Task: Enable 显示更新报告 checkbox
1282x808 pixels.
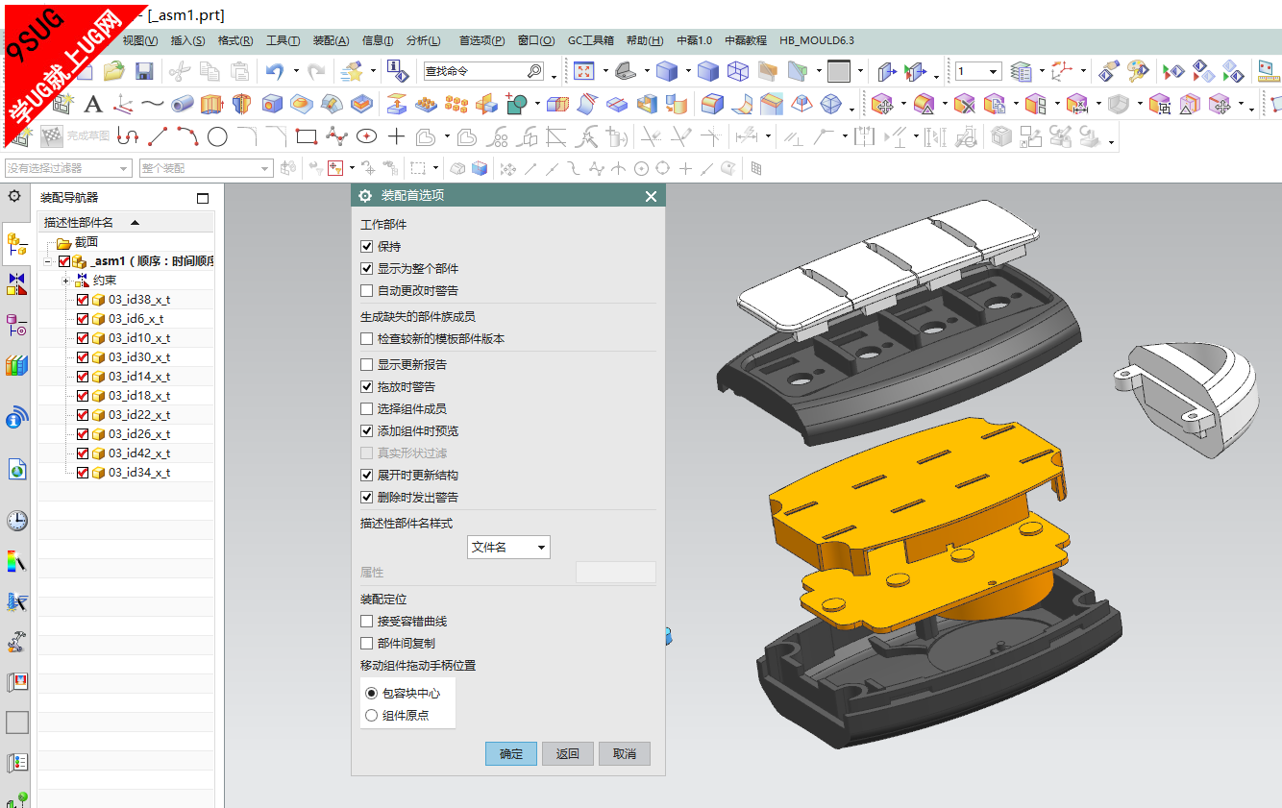Action: point(366,365)
